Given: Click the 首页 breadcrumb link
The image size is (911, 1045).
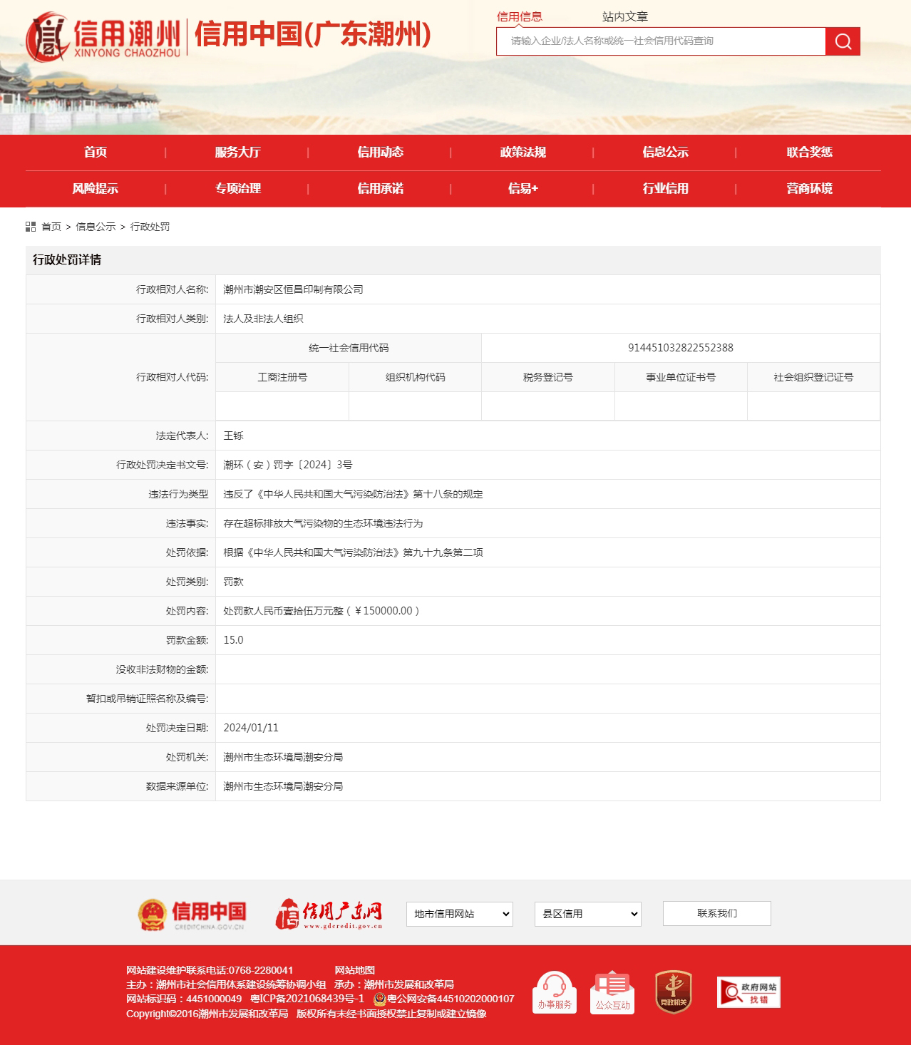Looking at the screenshot, I should (51, 227).
